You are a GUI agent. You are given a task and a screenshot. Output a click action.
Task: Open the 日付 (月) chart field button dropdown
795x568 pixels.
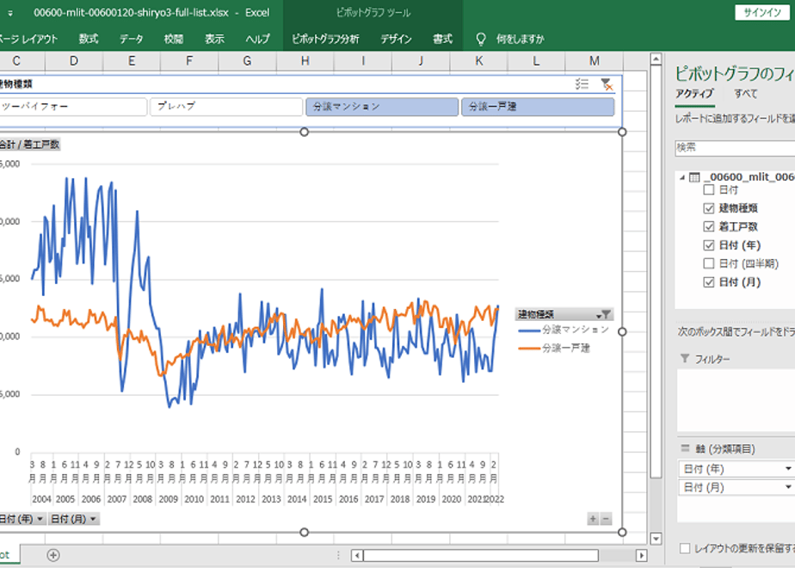[93, 519]
